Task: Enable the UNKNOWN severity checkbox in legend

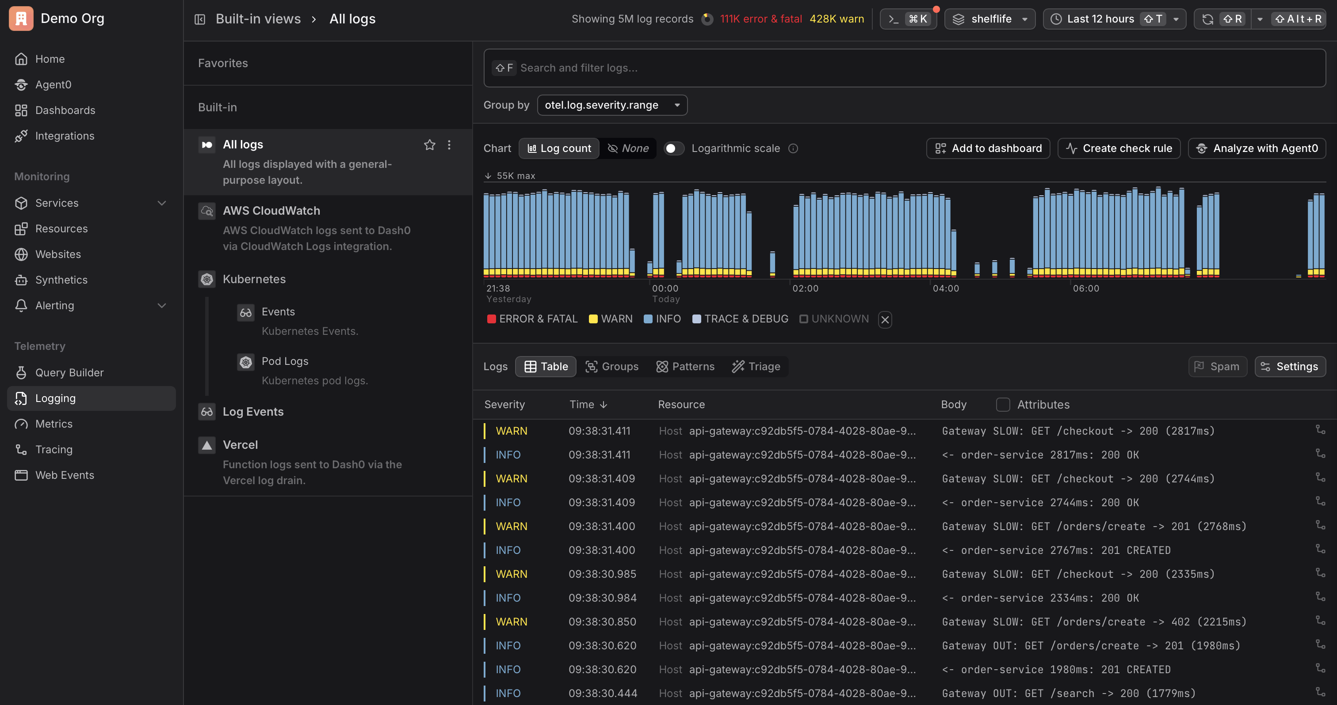Action: 803,319
